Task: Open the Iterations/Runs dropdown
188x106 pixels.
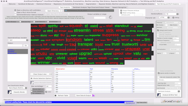Action: pyautogui.click(x=172, y=14)
